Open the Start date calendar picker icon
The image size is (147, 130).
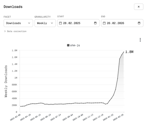[95, 23]
